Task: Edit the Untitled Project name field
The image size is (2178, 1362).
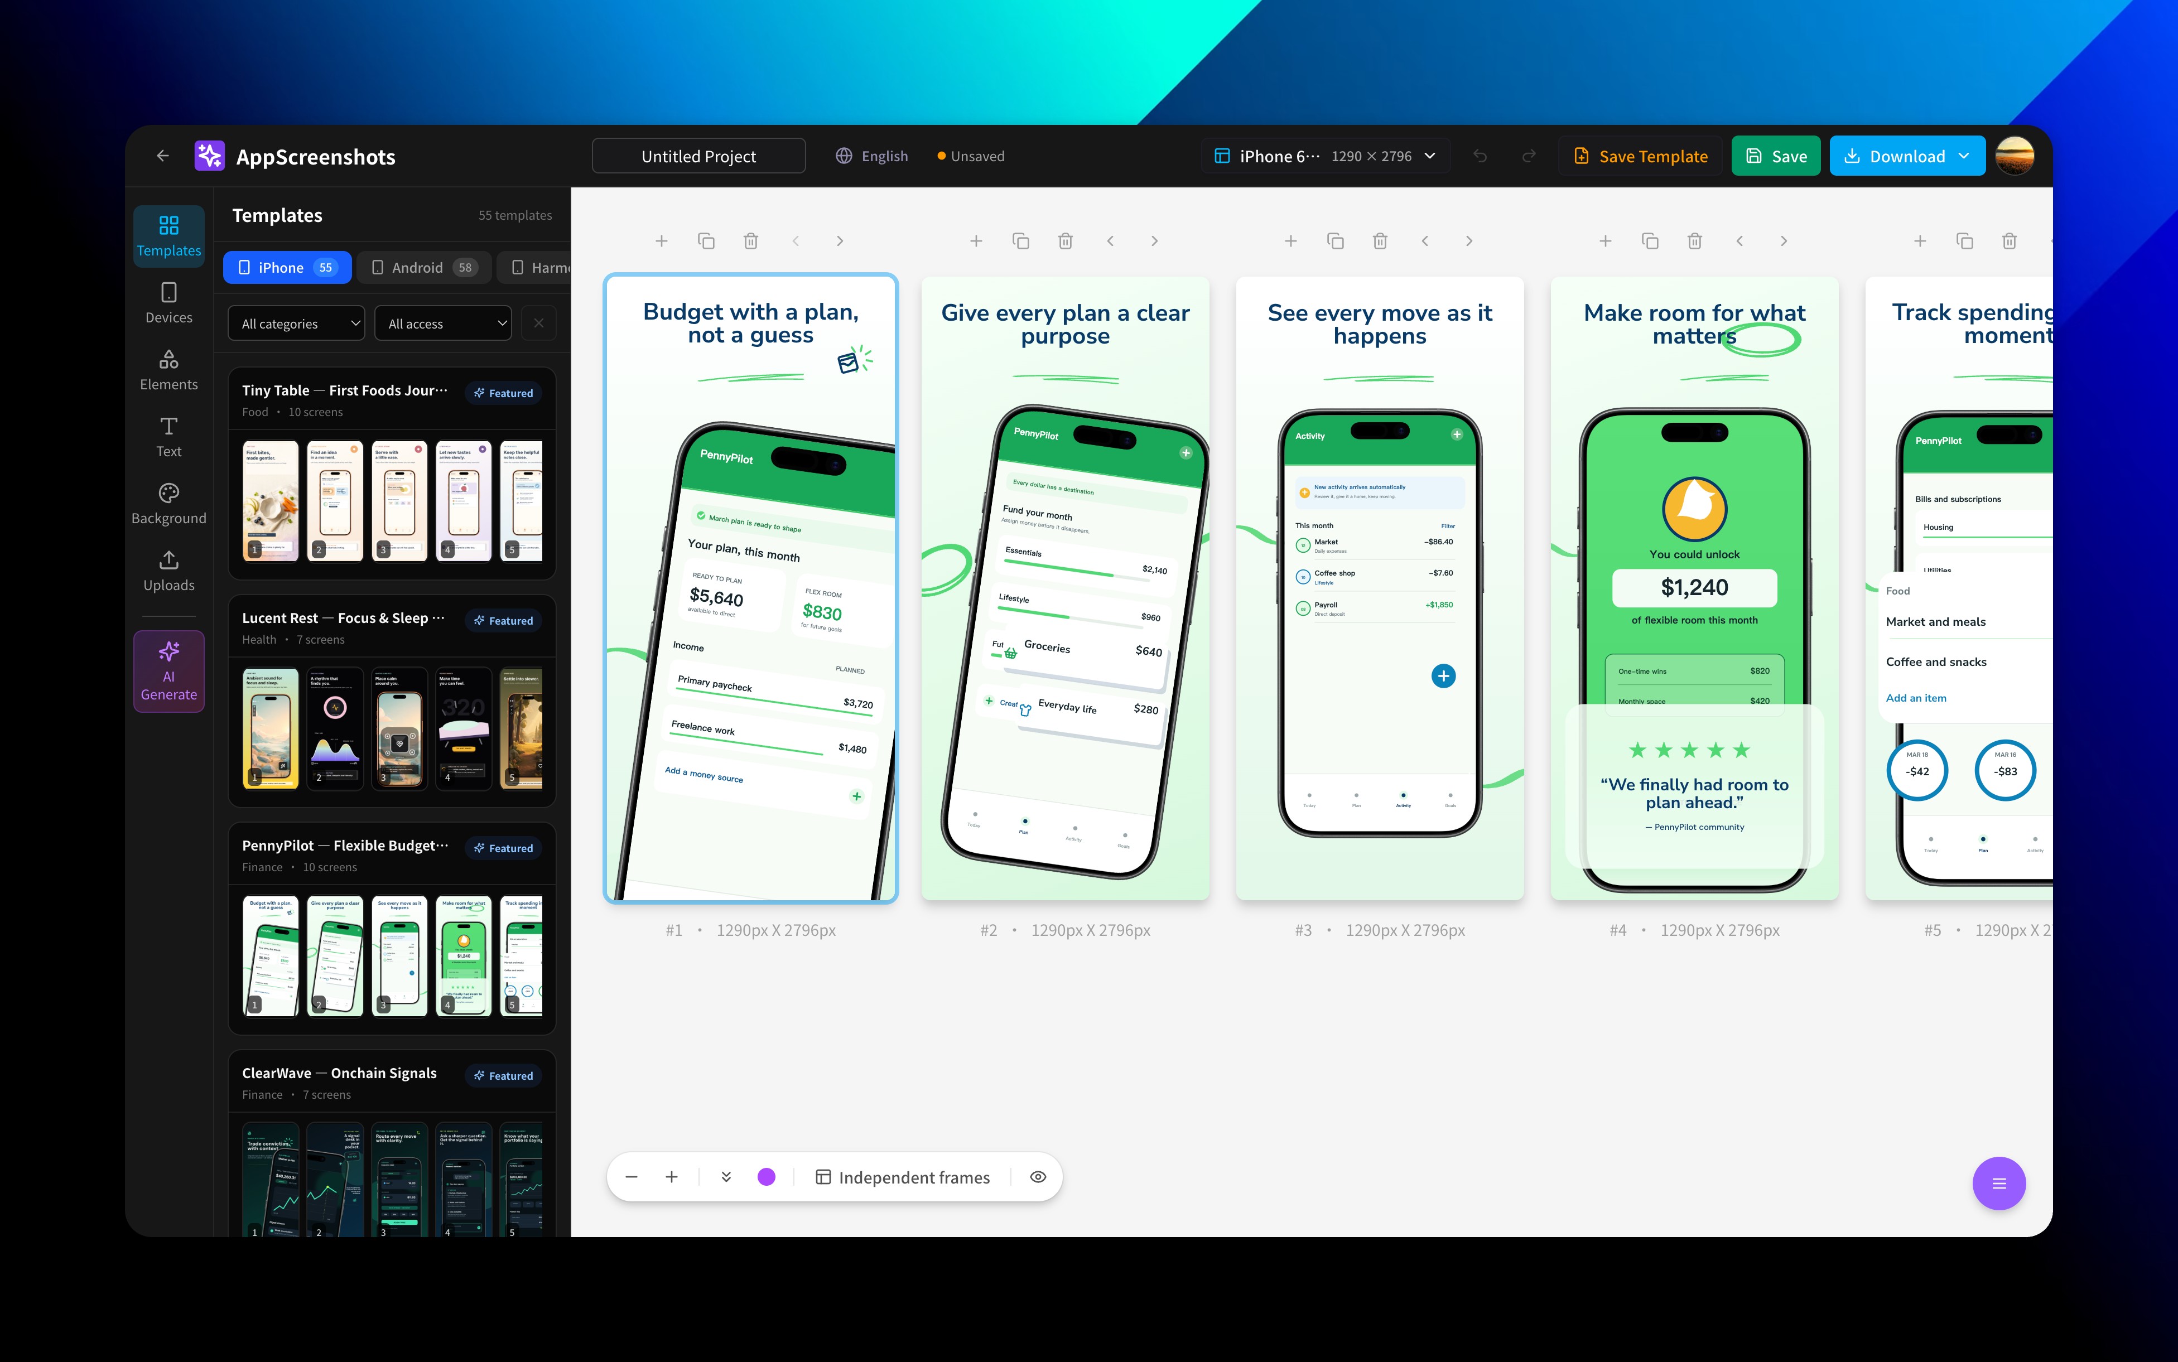Action: 699,156
